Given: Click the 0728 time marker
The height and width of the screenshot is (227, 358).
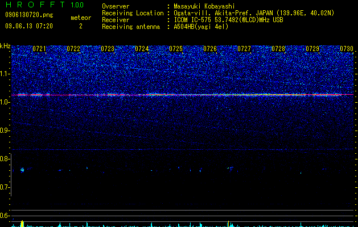Looking at the screenshot, I should pos(278,49).
